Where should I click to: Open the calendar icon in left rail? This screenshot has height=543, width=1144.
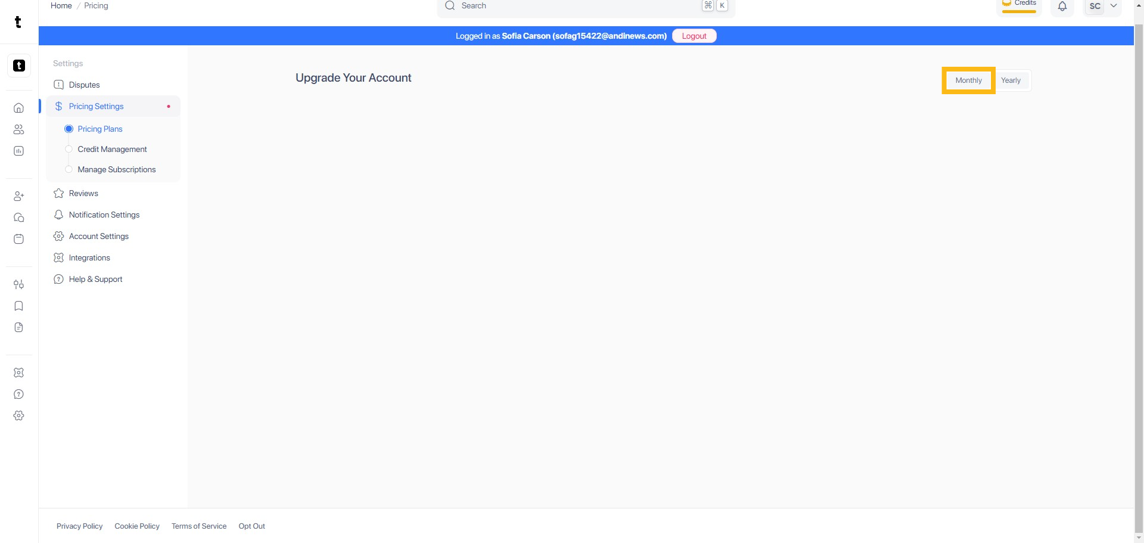[x=18, y=239]
